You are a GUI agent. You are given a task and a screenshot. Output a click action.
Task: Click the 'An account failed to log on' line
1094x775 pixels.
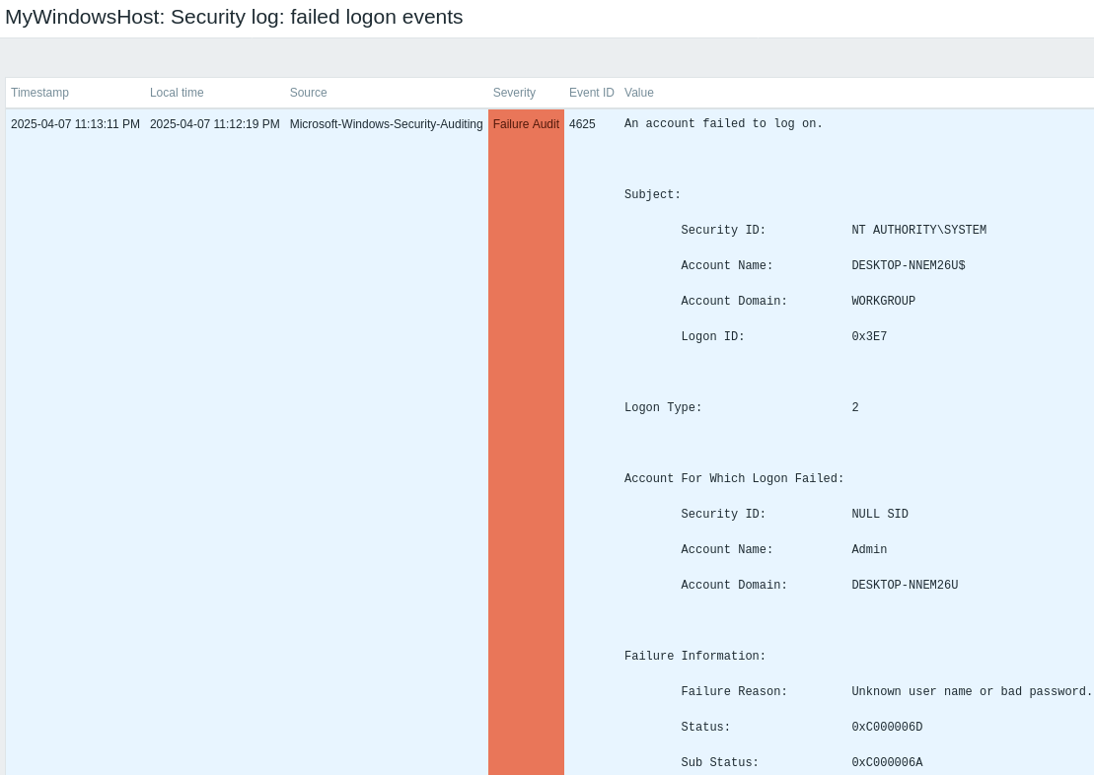pyautogui.click(x=723, y=124)
